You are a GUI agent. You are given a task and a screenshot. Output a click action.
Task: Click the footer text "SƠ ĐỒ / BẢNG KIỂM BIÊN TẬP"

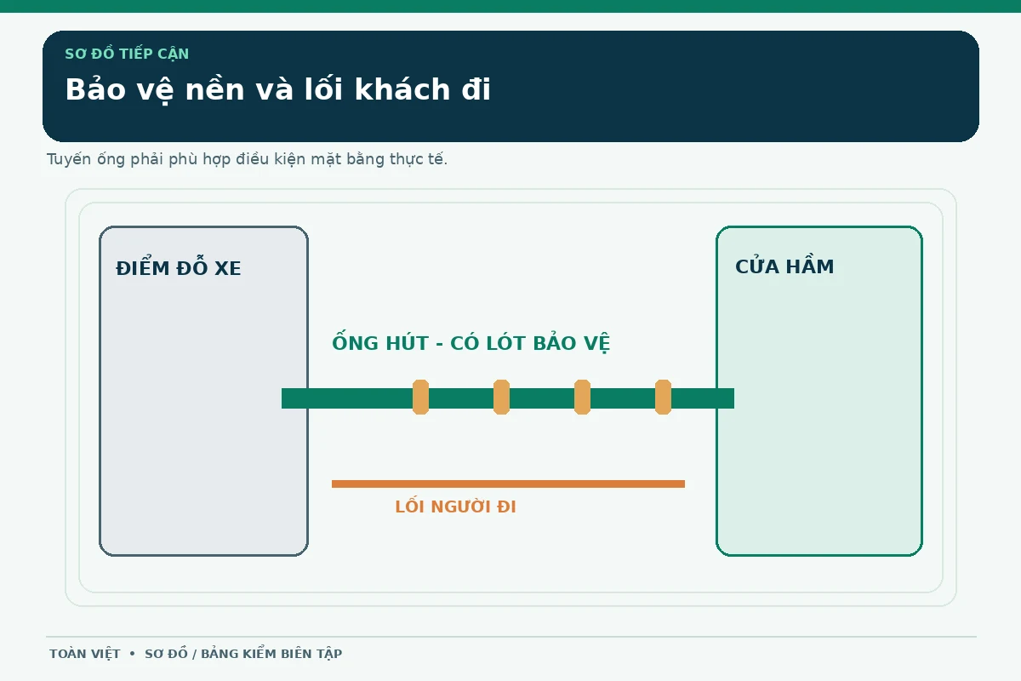(x=243, y=654)
